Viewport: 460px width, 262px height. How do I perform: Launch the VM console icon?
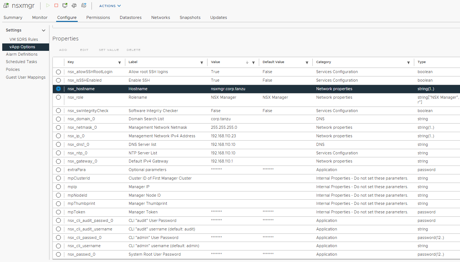pyautogui.click(x=65, y=6)
